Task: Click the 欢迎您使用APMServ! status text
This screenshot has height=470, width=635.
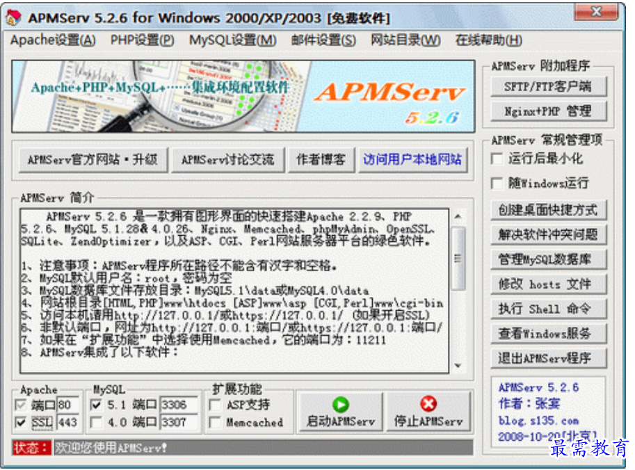Action: pyautogui.click(x=111, y=448)
